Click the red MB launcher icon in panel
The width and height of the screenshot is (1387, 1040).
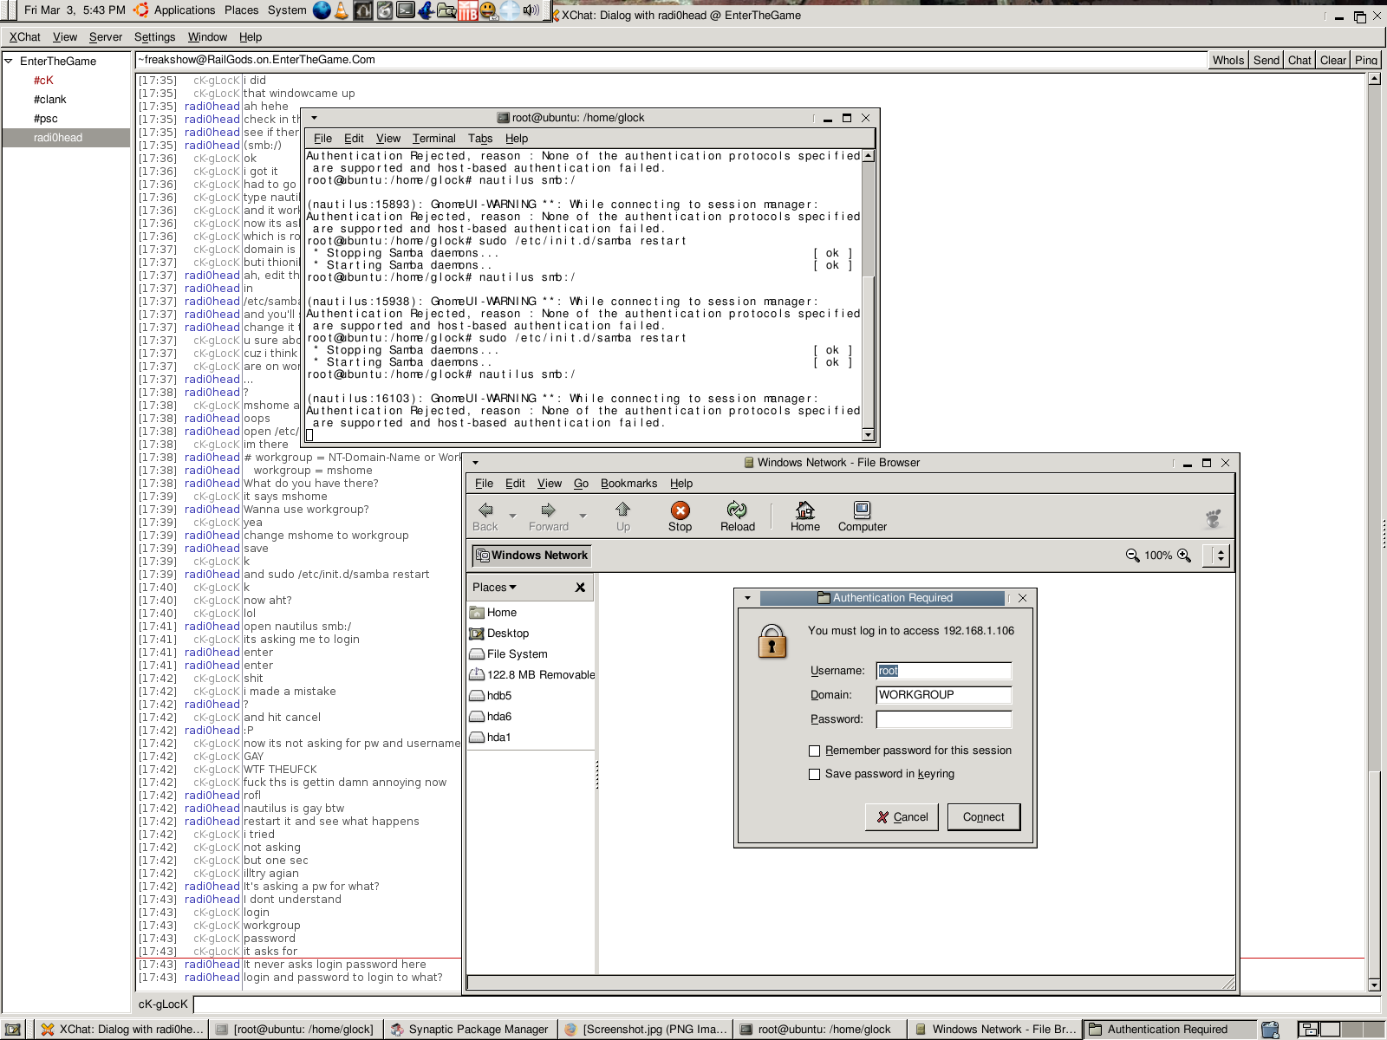point(468,10)
